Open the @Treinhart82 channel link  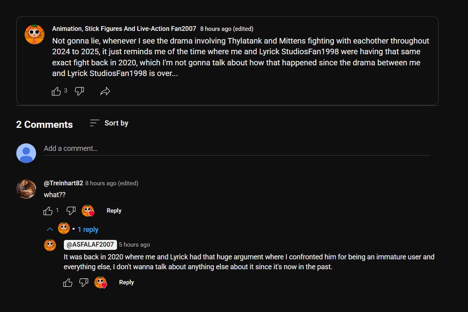(63, 183)
